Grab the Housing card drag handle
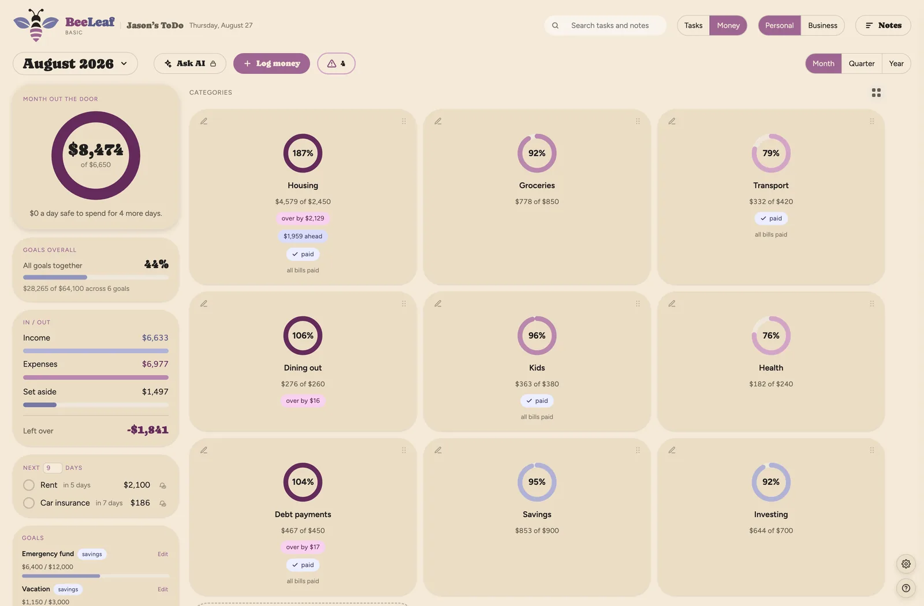Image resolution: width=924 pixels, height=606 pixels. [404, 121]
